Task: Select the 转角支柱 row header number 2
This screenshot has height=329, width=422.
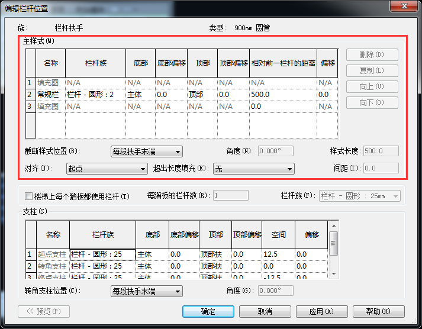Action: click(30, 266)
